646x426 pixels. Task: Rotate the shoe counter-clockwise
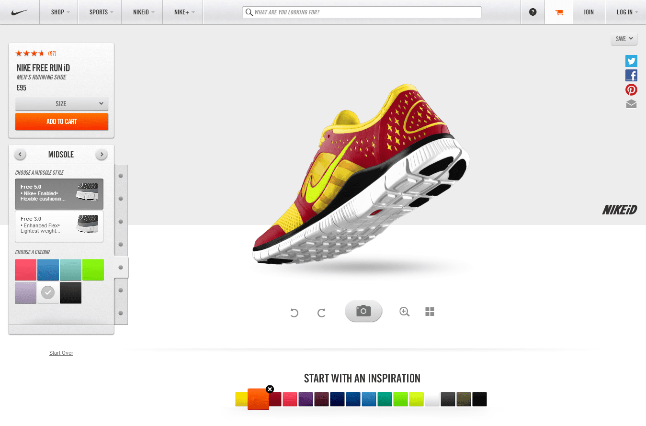(x=294, y=313)
